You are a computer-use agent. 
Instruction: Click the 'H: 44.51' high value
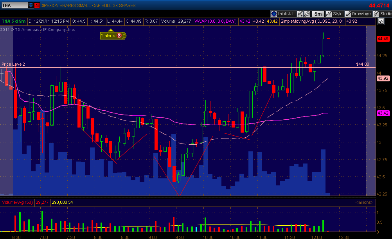tap(96, 21)
